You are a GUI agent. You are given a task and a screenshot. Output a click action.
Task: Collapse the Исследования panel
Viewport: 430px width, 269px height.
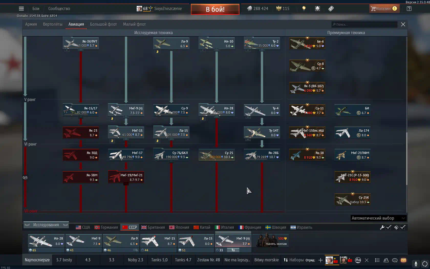46,225
